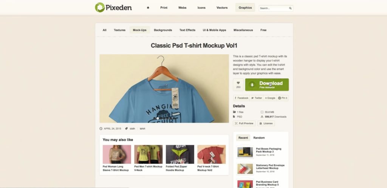
Task: Open Psd Woman Long Sleeve T-Shirt thumbnail
Action: [117, 154]
